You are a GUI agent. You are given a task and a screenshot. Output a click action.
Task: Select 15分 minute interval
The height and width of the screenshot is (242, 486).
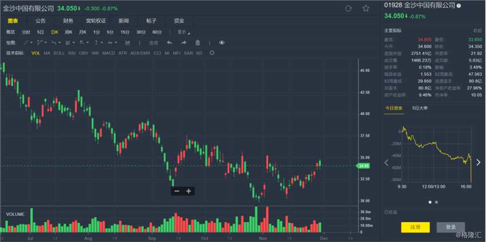click(x=125, y=32)
